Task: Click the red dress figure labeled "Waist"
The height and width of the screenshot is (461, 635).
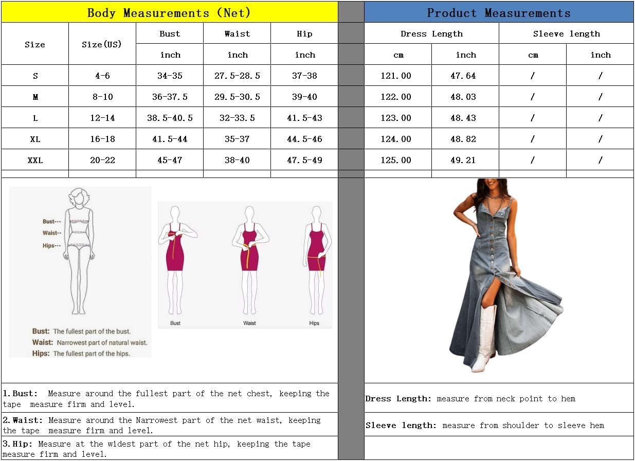Action: point(249,260)
